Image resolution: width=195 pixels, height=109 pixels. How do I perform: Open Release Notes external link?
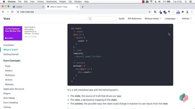(153, 19)
